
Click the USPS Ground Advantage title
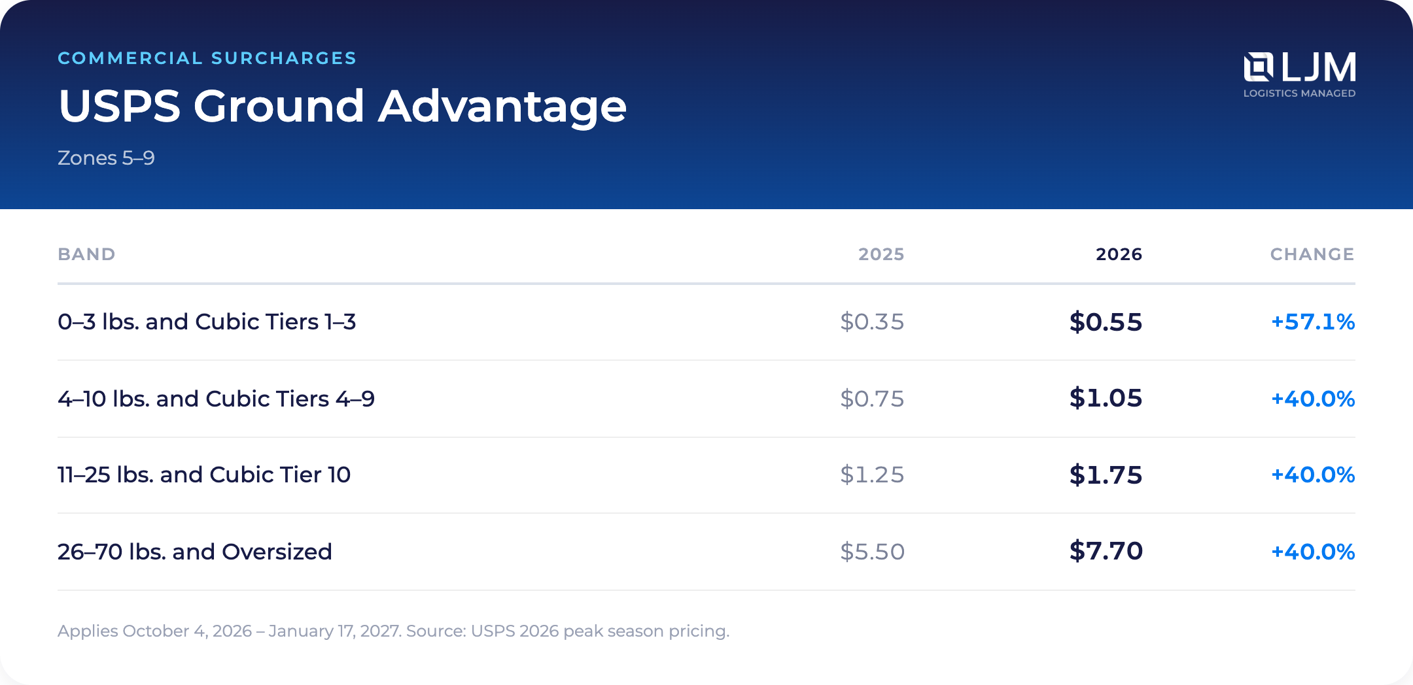pos(342,107)
